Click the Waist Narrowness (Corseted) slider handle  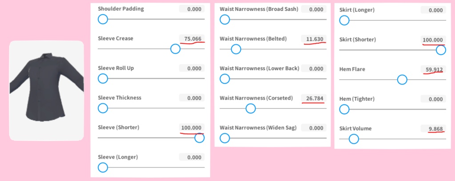pos(251,108)
